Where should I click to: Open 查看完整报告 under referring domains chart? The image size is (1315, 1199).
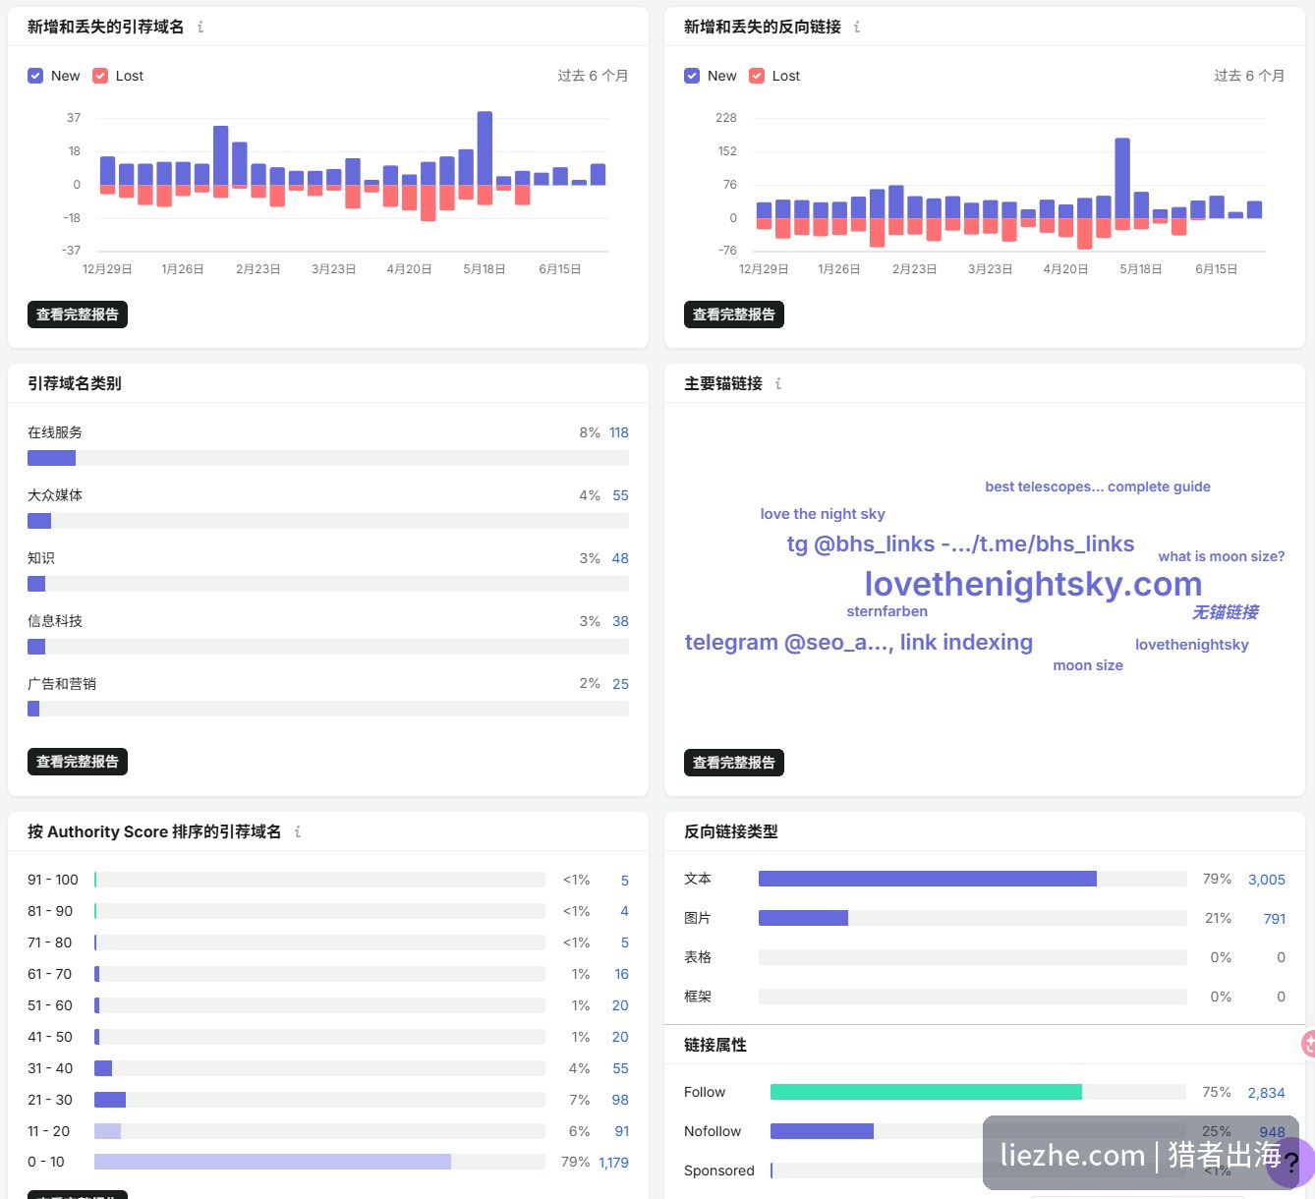click(x=78, y=314)
